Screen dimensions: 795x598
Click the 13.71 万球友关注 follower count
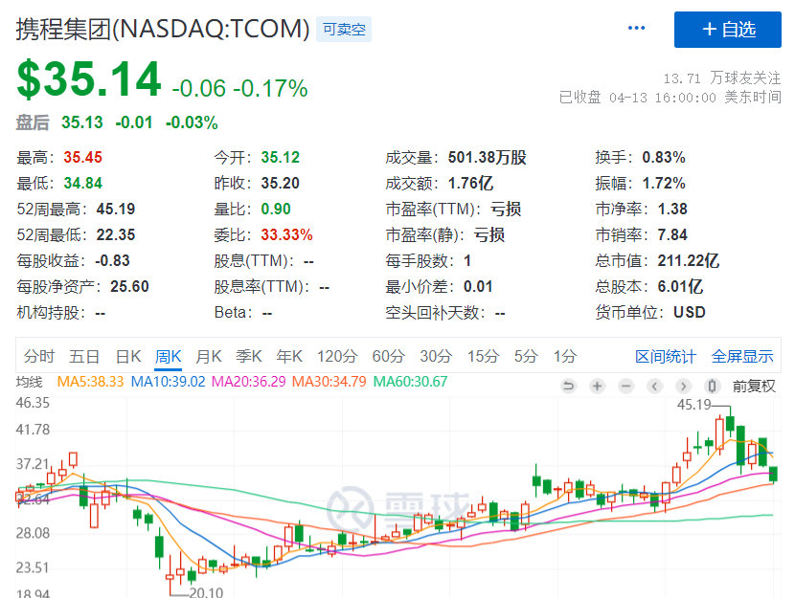click(722, 78)
